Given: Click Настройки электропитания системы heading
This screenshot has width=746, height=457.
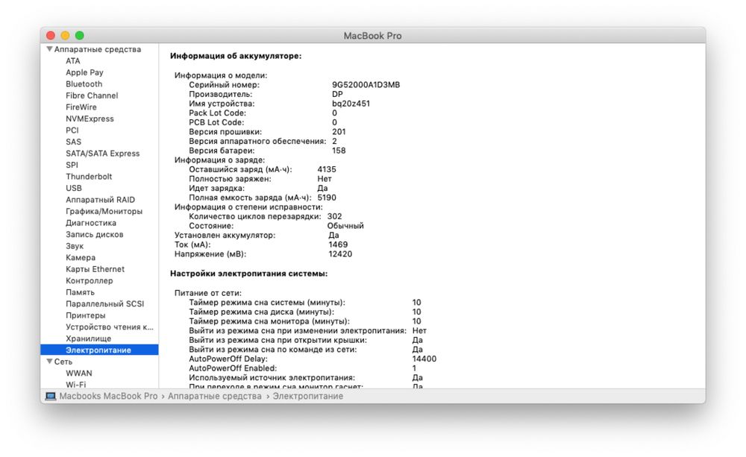Looking at the screenshot, I should (249, 274).
